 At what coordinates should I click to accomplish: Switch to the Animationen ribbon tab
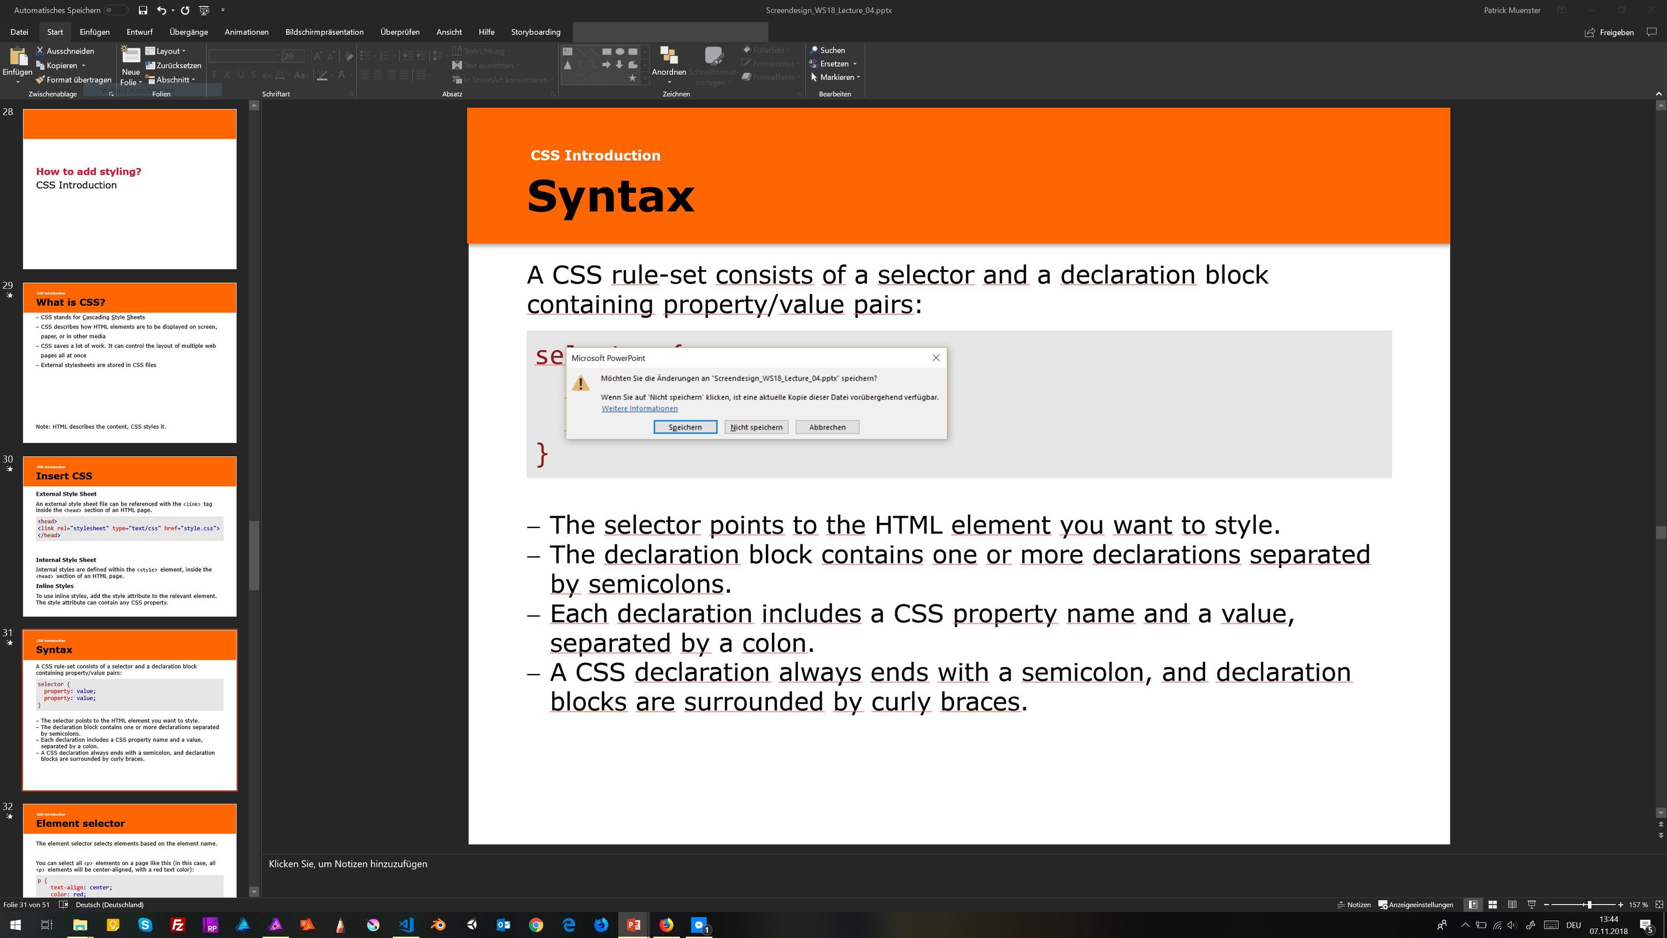pos(246,32)
